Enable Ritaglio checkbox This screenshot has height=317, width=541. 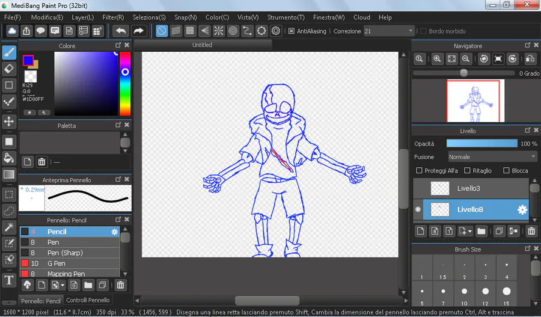click(467, 171)
